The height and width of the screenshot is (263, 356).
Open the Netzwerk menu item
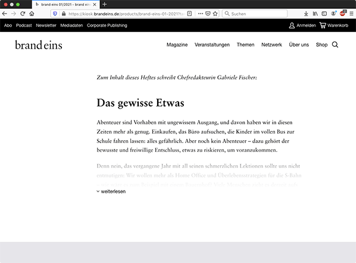[x=271, y=45]
